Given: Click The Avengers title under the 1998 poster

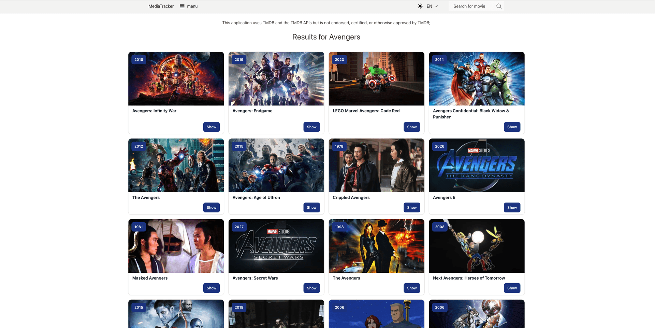Looking at the screenshot, I should pyautogui.click(x=346, y=278).
